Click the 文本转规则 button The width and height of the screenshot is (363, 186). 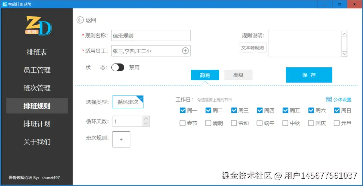tap(252, 48)
